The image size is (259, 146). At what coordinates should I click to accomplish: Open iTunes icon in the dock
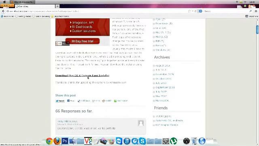[x=127, y=141]
